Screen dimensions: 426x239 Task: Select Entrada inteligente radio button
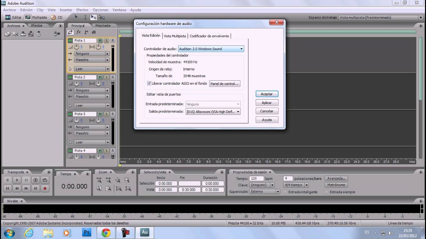pos(286,192)
